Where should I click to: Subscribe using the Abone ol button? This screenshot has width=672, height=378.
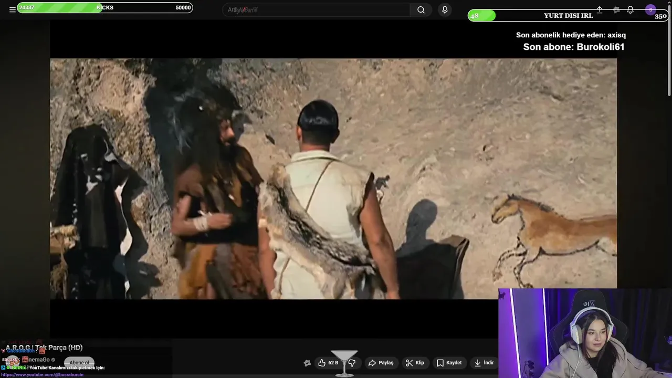(x=79, y=363)
